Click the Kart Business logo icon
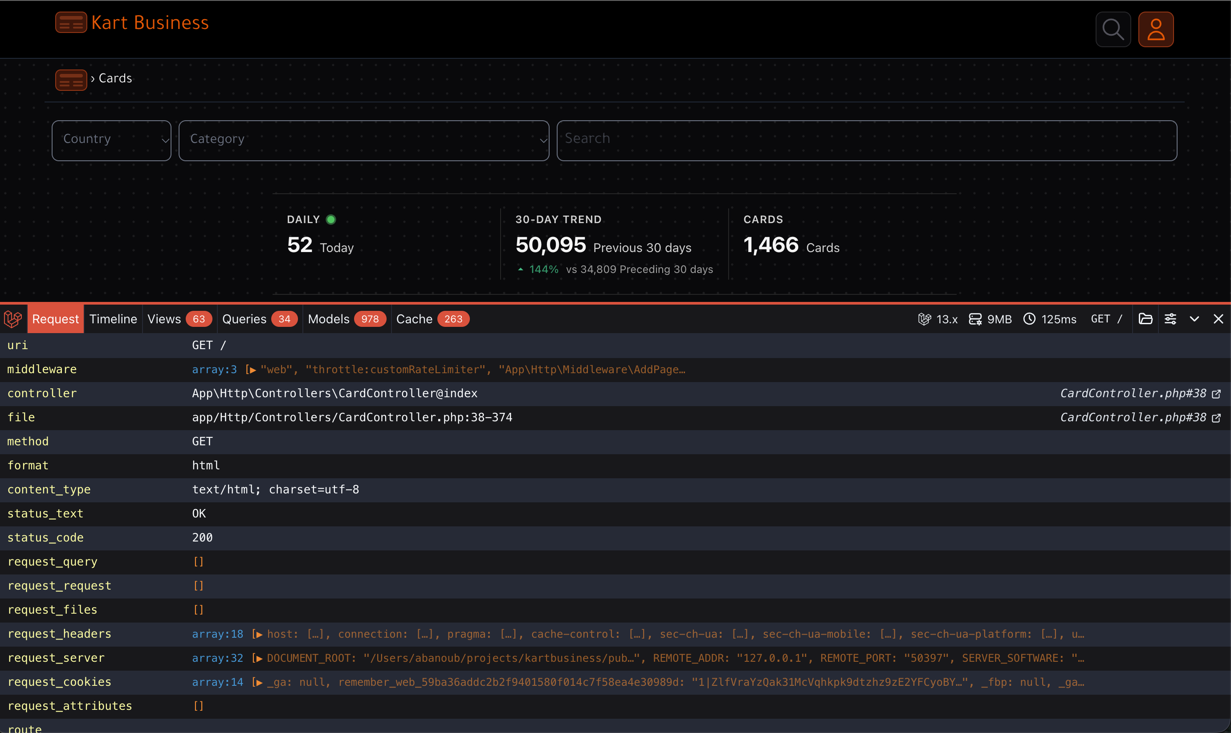 pyautogui.click(x=71, y=23)
